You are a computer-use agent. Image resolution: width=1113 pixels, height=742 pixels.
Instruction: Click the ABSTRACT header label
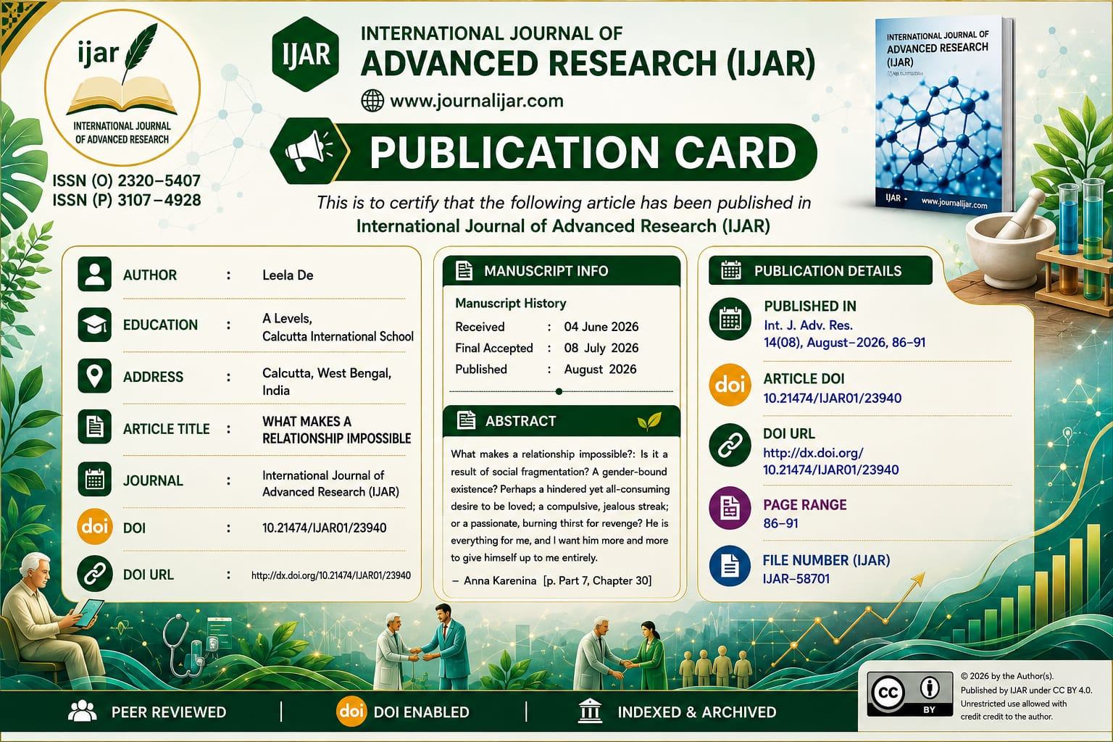tap(521, 421)
